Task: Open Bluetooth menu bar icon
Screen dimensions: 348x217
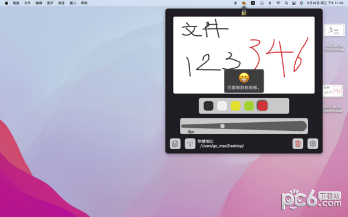Action: (270, 3)
